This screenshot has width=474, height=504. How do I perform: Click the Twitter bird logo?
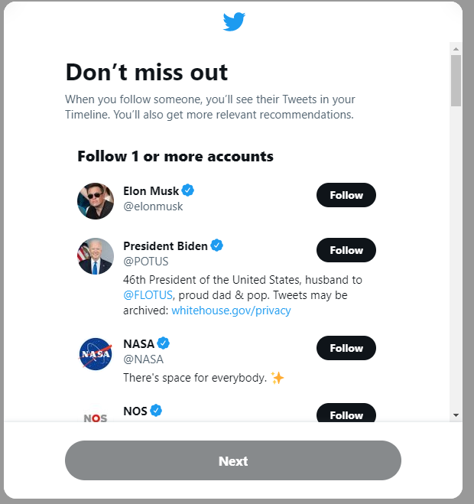234,21
